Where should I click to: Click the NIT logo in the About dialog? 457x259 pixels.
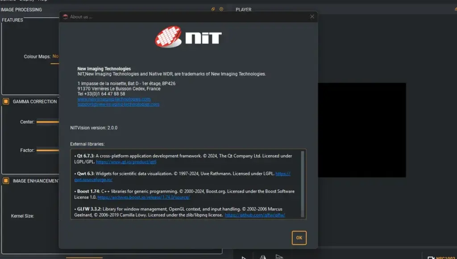[188, 37]
